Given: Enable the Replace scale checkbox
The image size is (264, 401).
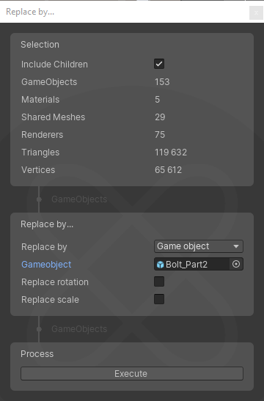Looking at the screenshot, I should 159,299.
